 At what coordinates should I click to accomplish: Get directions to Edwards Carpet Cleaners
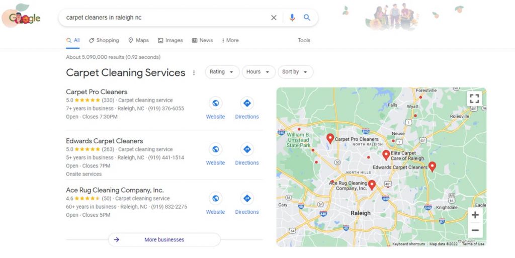(247, 149)
